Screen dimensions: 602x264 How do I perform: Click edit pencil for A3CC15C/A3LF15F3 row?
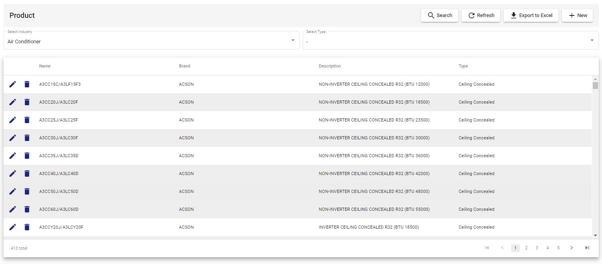point(13,84)
